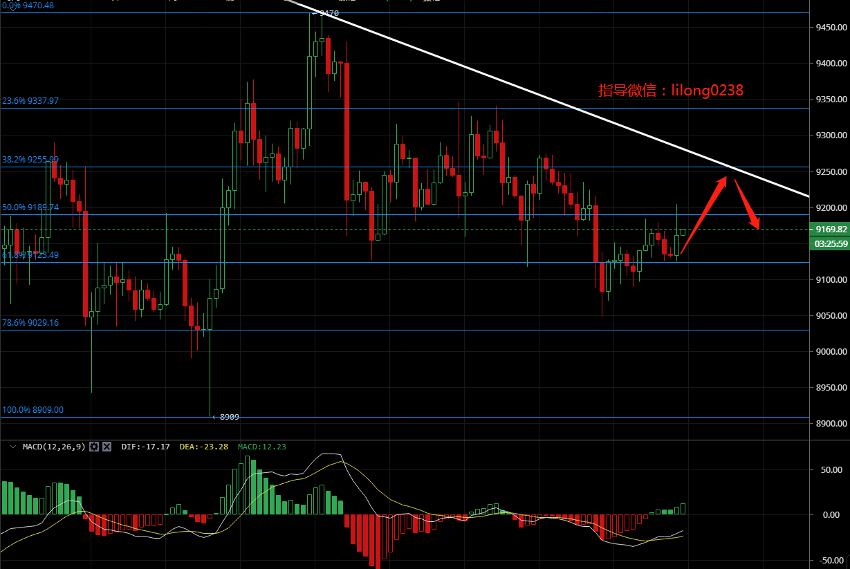Select the red downward arrow drawing

point(748,205)
